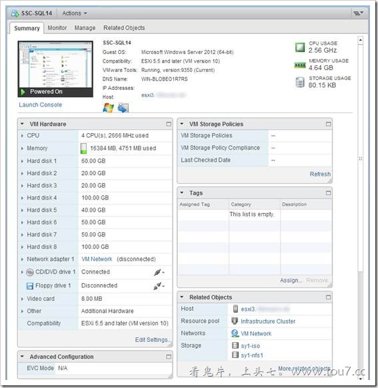Sort by the Description column header
Viewport: 378px width, 388px height.
[x=306, y=204]
